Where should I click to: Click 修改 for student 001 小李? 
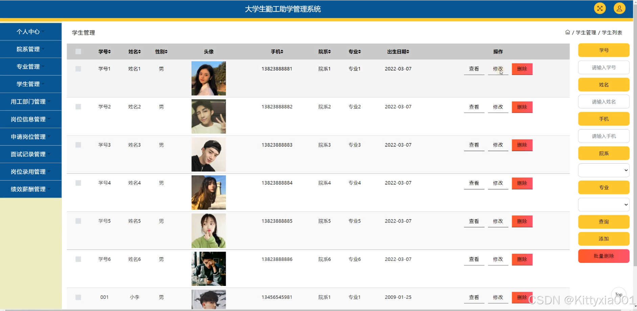(498, 297)
